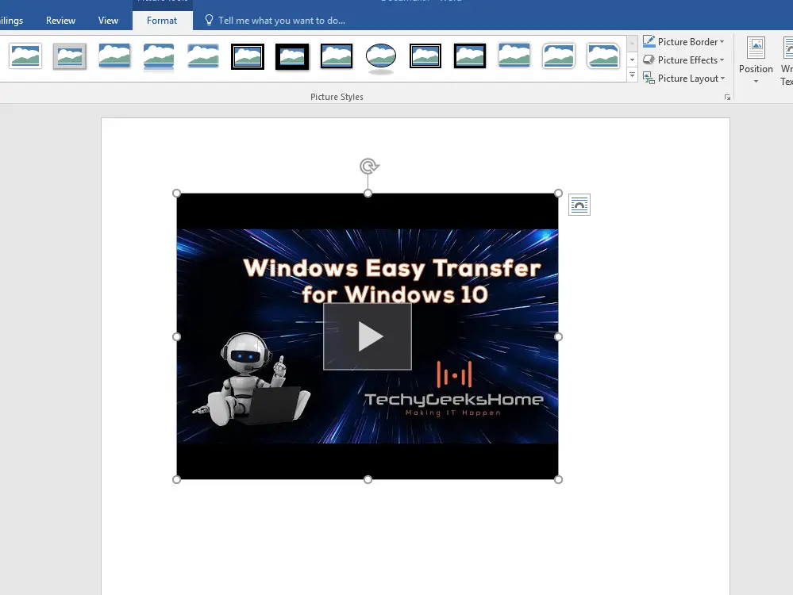
Task: Click the bottom-middle sizing handle of the picture
Action: [x=368, y=479]
